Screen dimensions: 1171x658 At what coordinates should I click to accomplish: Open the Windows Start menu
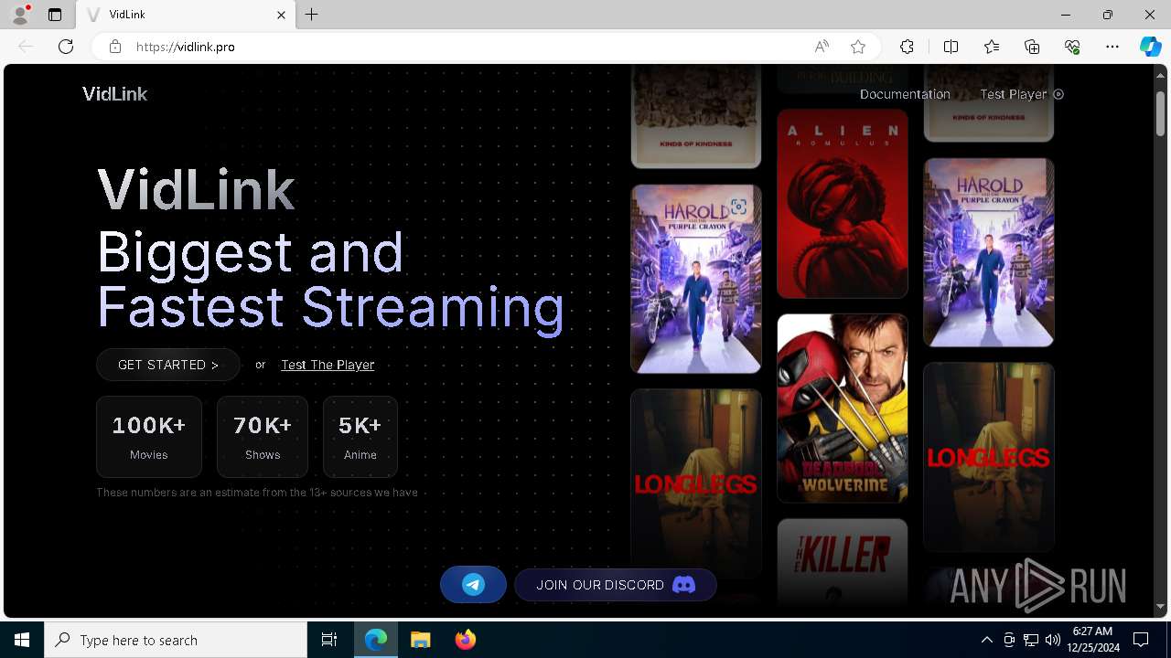coord(22,640)
